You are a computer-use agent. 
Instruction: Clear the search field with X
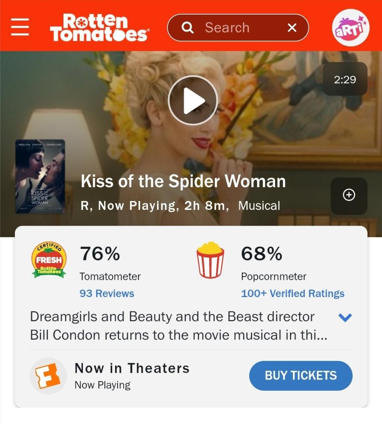[292, 28]
